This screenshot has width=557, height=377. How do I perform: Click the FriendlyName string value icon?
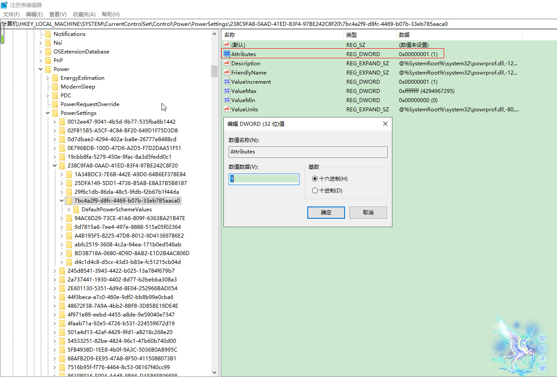[x=227, y=72]
